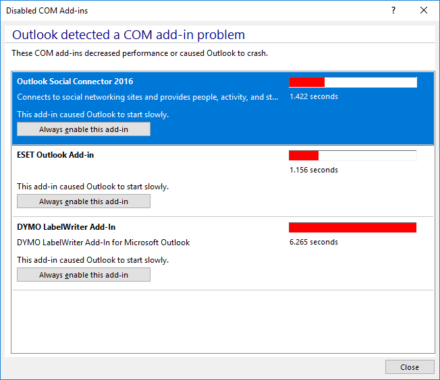Always enable the Outlook Social Connector add-in
Screen dimensions: 440x380
click(83, 129)
